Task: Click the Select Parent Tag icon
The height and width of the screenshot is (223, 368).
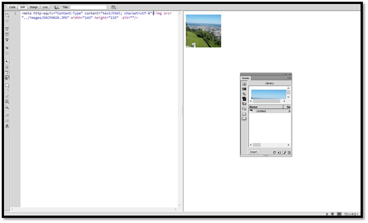Action: [7, 48]
